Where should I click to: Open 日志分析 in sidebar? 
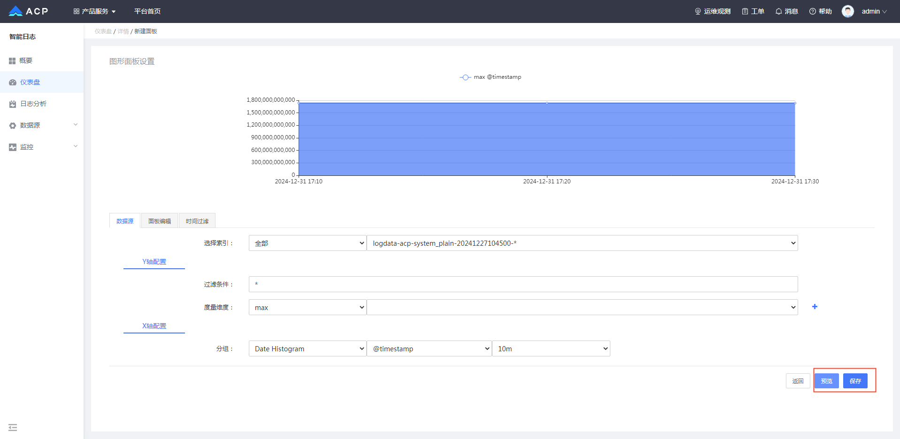(x=42, y=104)
